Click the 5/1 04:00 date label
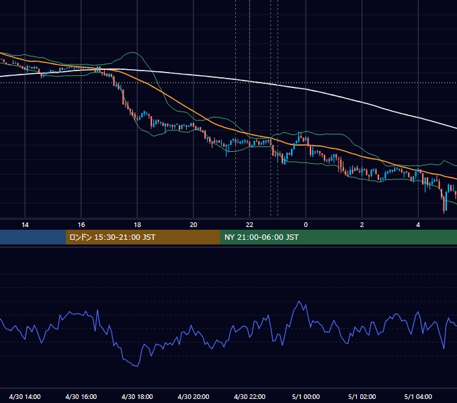Screen dimensions: 457x403 [x=418, y=396]
